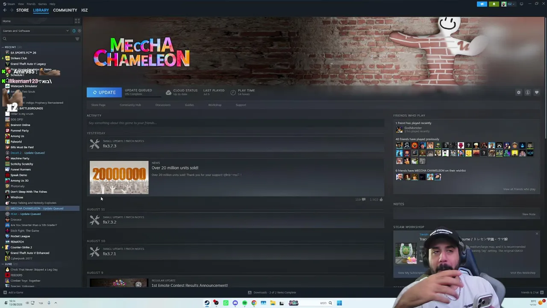This screenshot has height=308, width=547.
Task: Go back with the left navigation arrow
Action: point(5,10)
